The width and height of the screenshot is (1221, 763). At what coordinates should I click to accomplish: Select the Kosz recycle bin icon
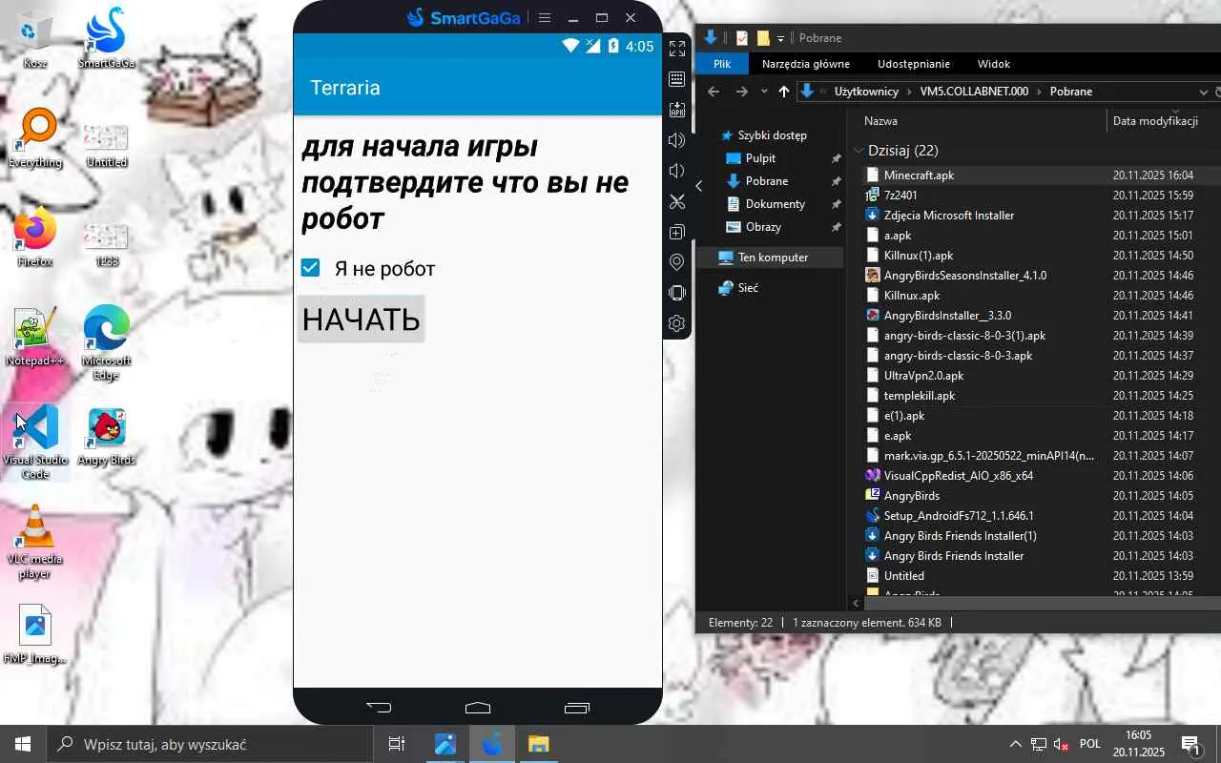[35, 39]
